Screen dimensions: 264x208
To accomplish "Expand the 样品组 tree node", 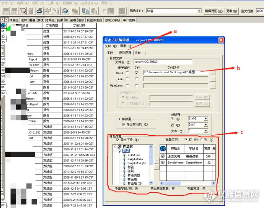I will (115, 147).
